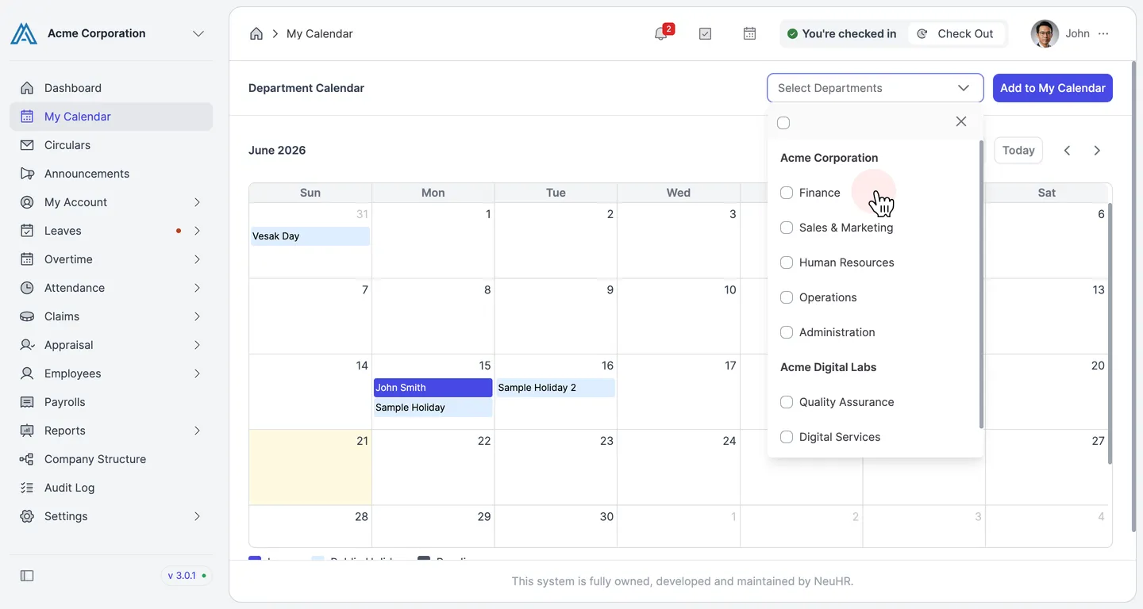This screenshot has width=1143, height=609.
Task: Go to next month arrow
Action: 1097,151
